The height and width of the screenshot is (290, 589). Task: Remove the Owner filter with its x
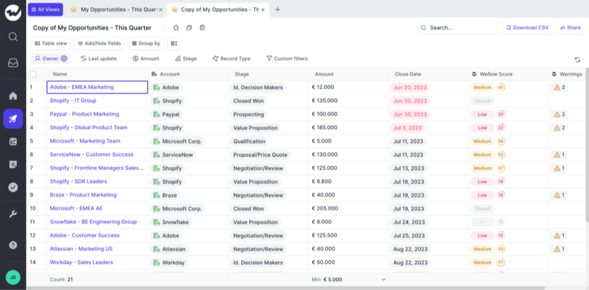click(64, 58)
